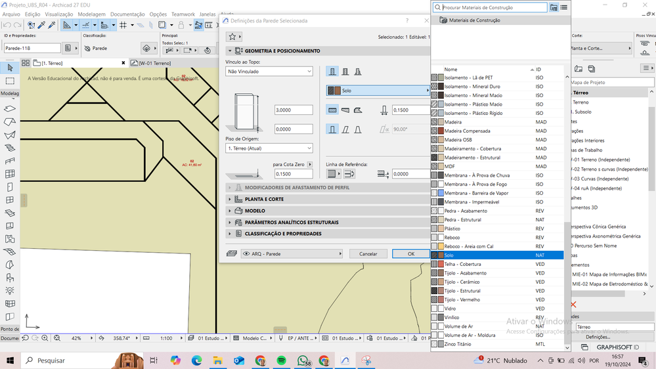656x369 pixels.
Task: Select the Marquee tool in the toolbox
Action: (x=10, y=81)
